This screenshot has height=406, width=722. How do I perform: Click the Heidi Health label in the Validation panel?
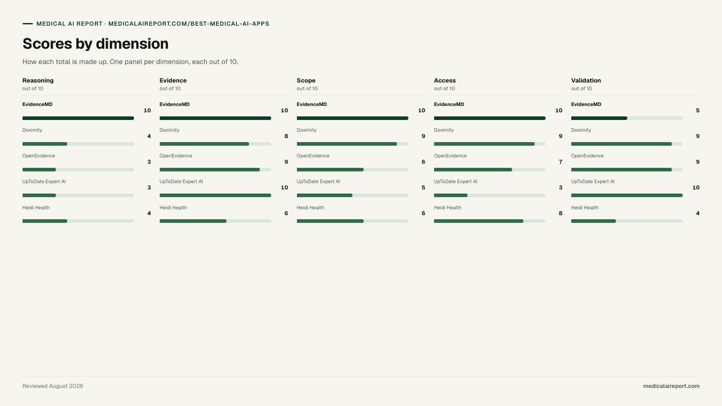point(585,208)
